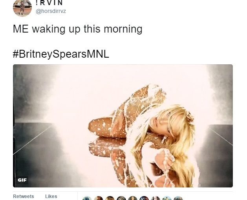The width and height of the screenshot is (247, 200).
Task: Open the second liker avatar in the row
Action: [x=99, y=198]
